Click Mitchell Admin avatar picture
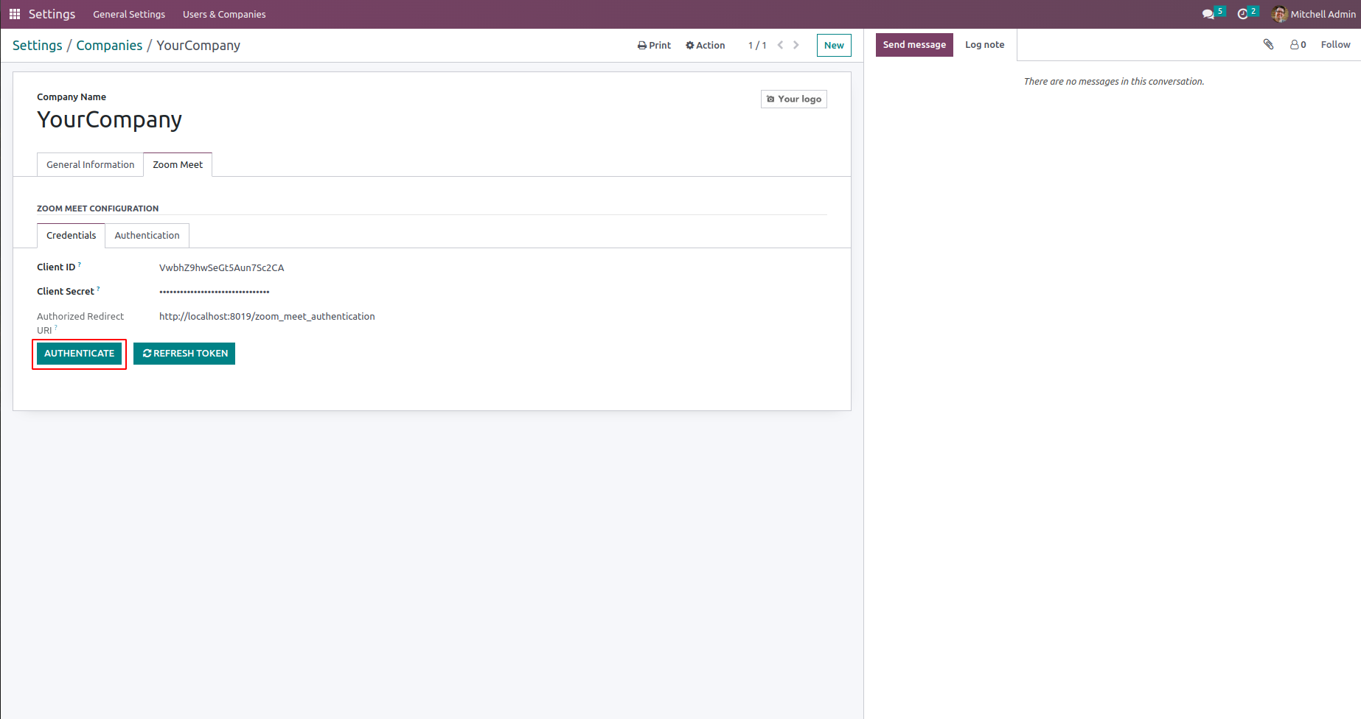 tap(1279, 14)
